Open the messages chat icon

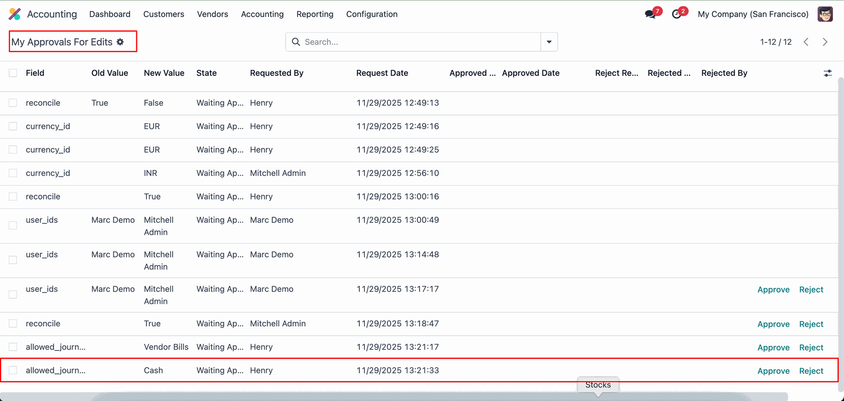650,14
